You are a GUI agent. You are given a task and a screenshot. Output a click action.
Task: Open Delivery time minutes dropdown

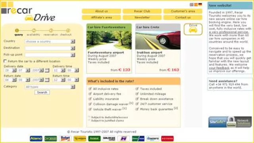pos(73,70)
